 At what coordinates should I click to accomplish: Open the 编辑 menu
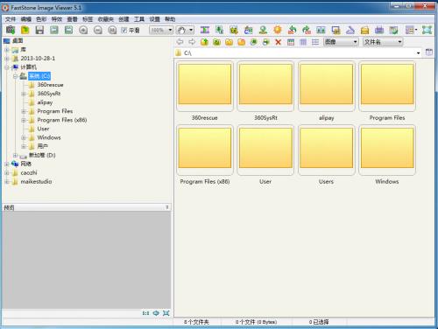(x=26, y=19)
